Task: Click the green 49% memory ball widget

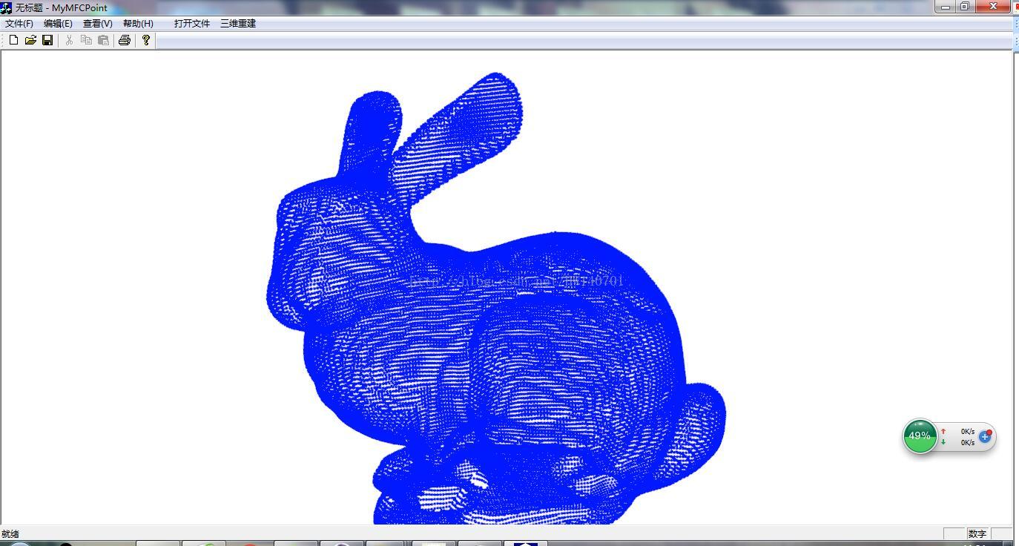Action: tap(920, 436)
